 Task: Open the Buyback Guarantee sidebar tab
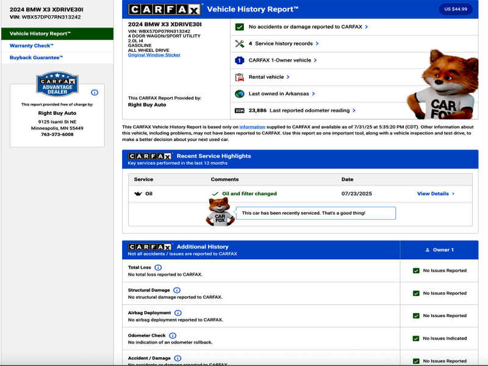point(57,57)
